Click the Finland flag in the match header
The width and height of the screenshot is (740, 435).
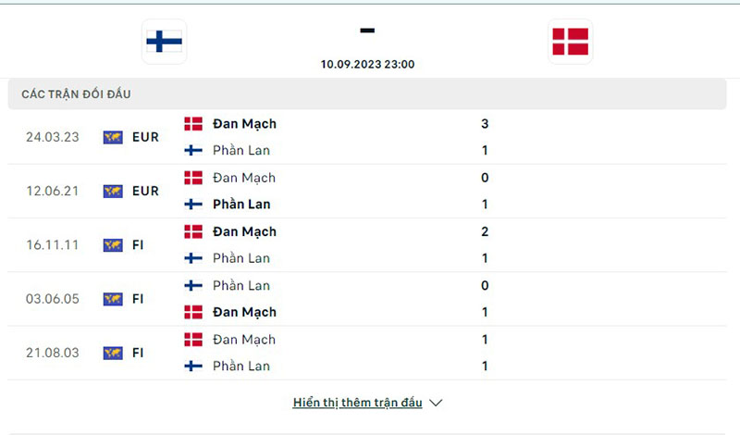click(x=164, y=42)
